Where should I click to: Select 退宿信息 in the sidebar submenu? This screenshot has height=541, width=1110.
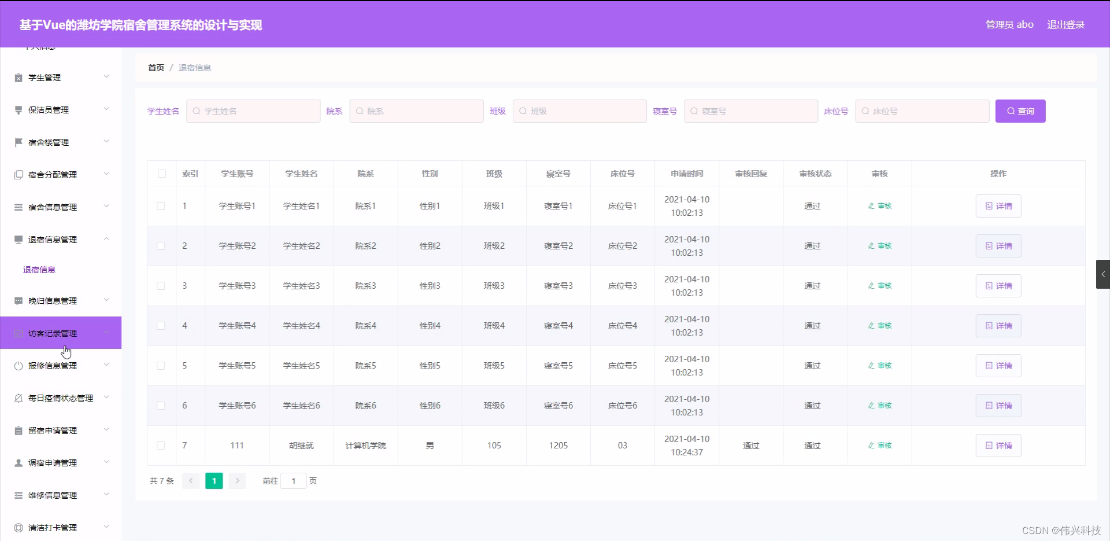click(39, 269)
